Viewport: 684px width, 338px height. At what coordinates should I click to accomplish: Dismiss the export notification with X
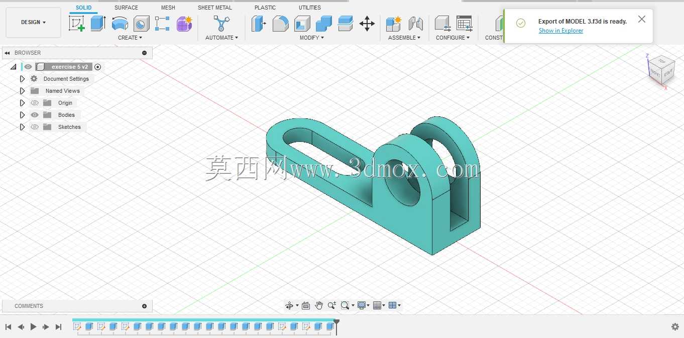(x=642, y=19)
